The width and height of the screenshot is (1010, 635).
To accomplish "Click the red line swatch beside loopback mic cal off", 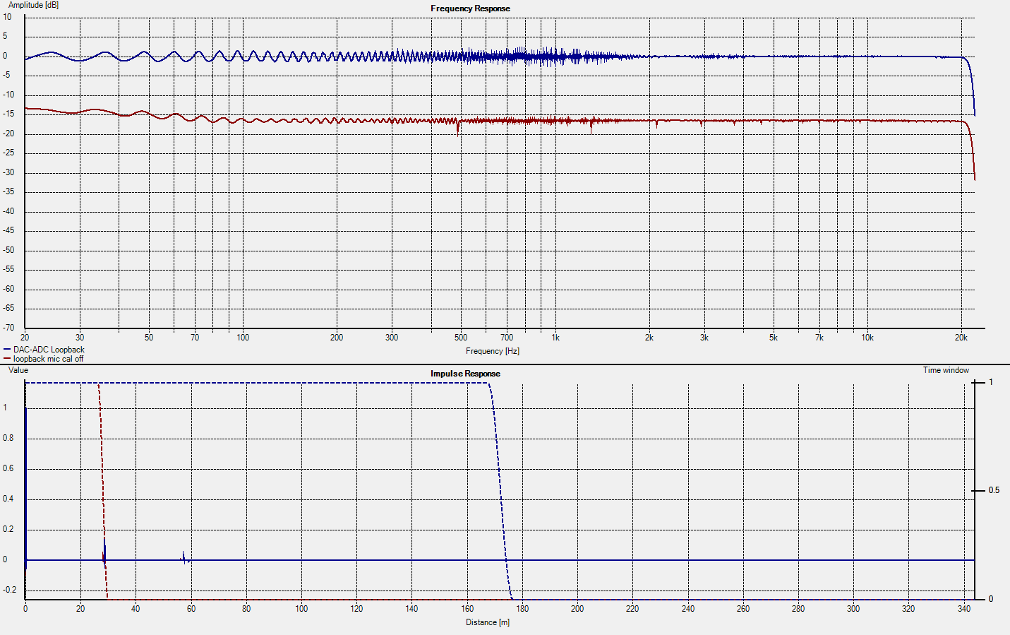I will pyautogui.click(x=7, y=359).
